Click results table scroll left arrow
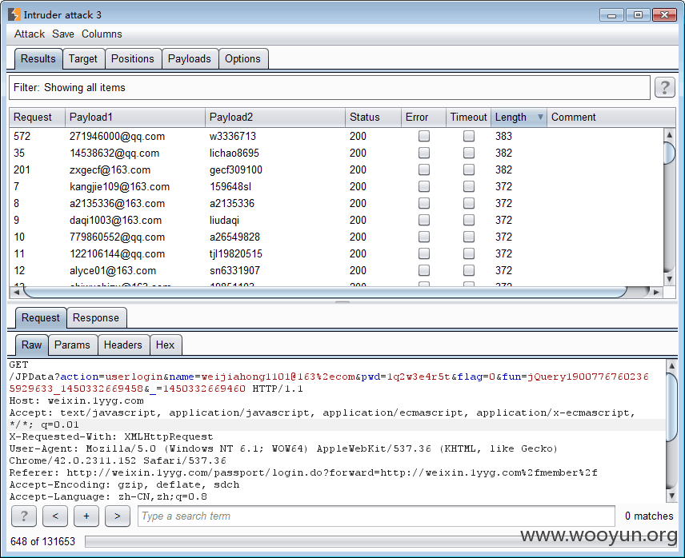This screenshot has width=685, height=558. [16, 292]
